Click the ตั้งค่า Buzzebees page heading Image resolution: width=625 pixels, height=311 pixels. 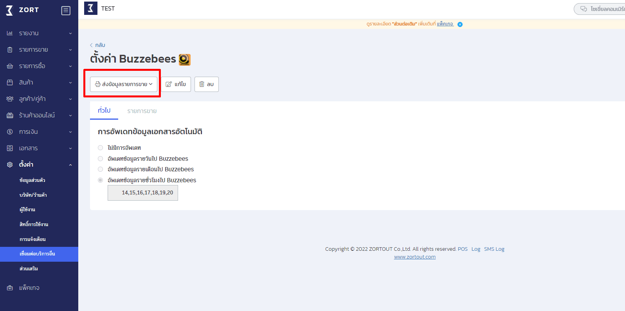click(133, 59)
